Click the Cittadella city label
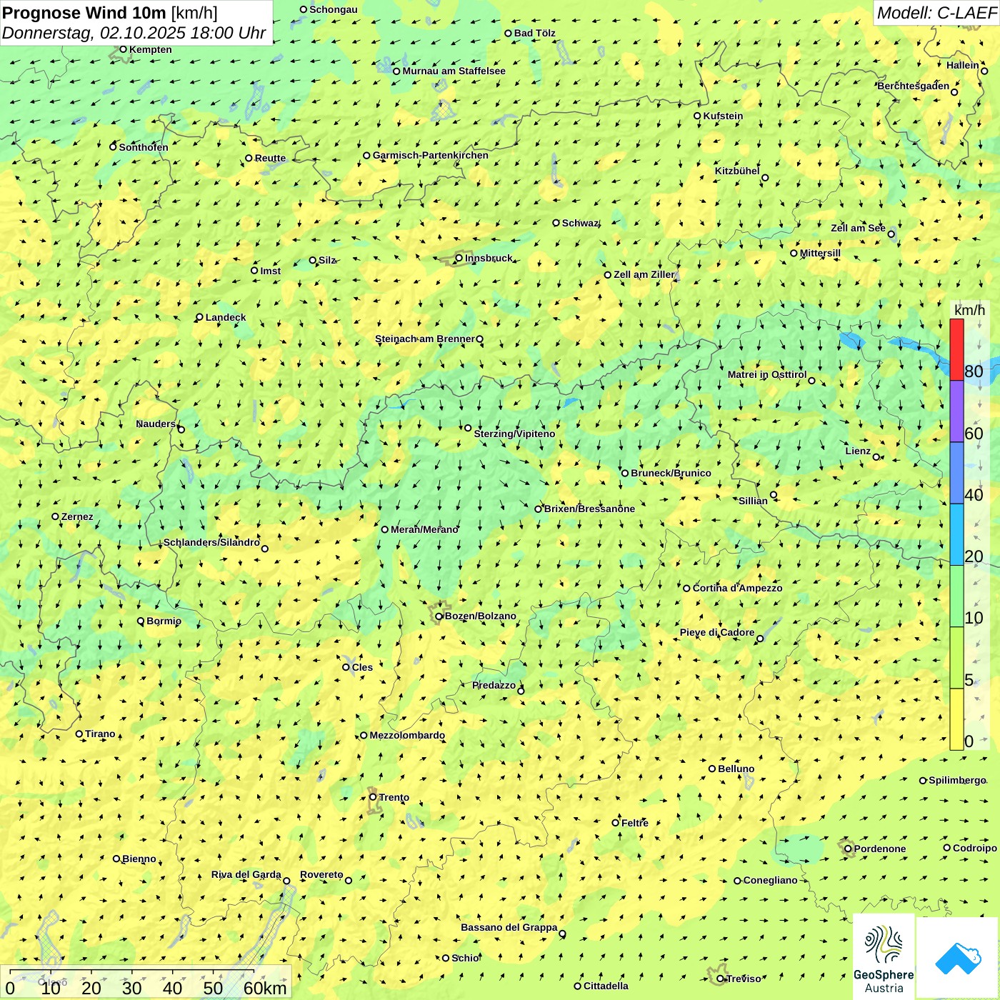1000x1000 pixels. pyautogui.click(x=606, y=986)
